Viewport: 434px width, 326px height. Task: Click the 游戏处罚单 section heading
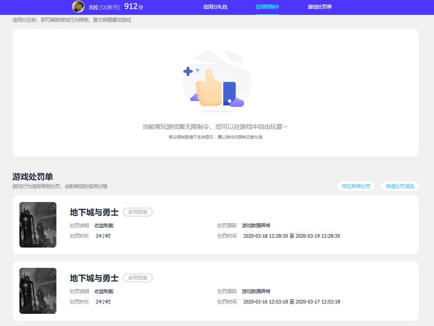click(32, 177)
